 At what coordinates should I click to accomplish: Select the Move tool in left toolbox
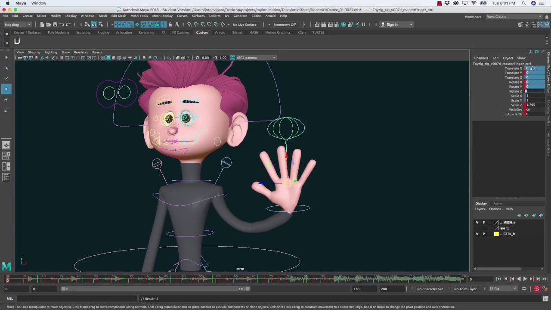point(6,89)
